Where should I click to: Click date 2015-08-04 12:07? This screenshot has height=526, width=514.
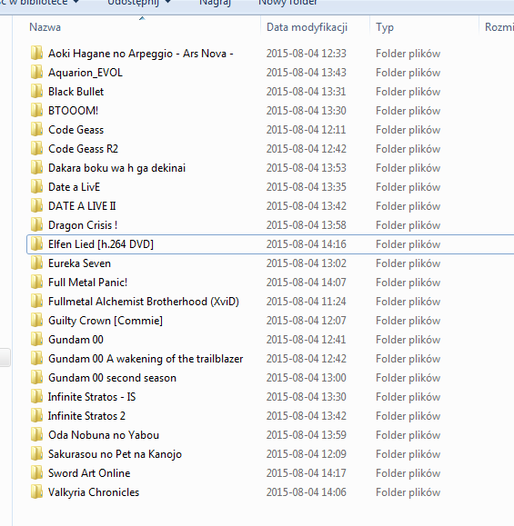pyautogui.click(x=306, y=321)
